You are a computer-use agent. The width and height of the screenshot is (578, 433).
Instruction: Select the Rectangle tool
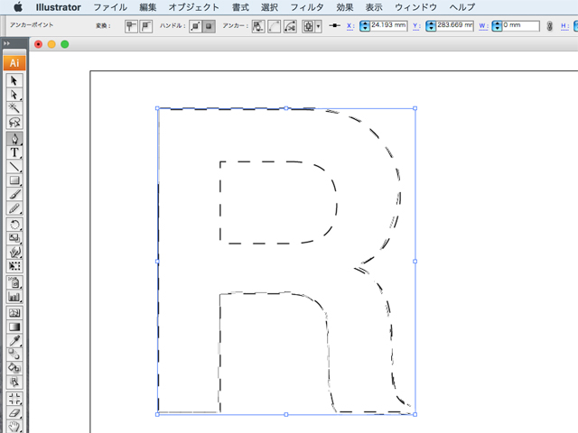pos(14,180)
